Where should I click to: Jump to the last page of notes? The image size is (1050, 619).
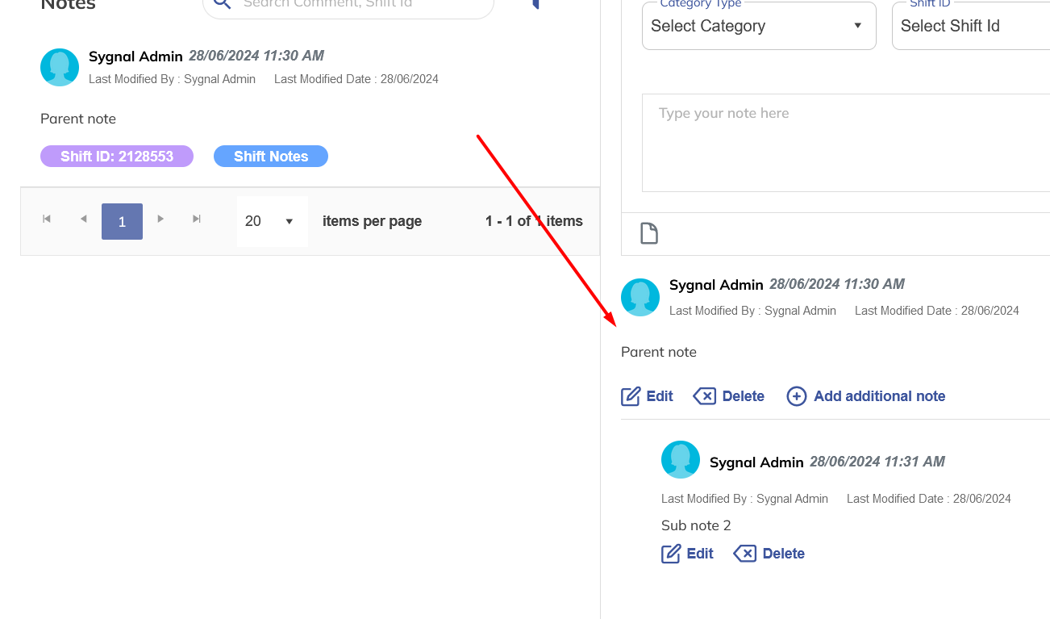(x=197, y=220)
